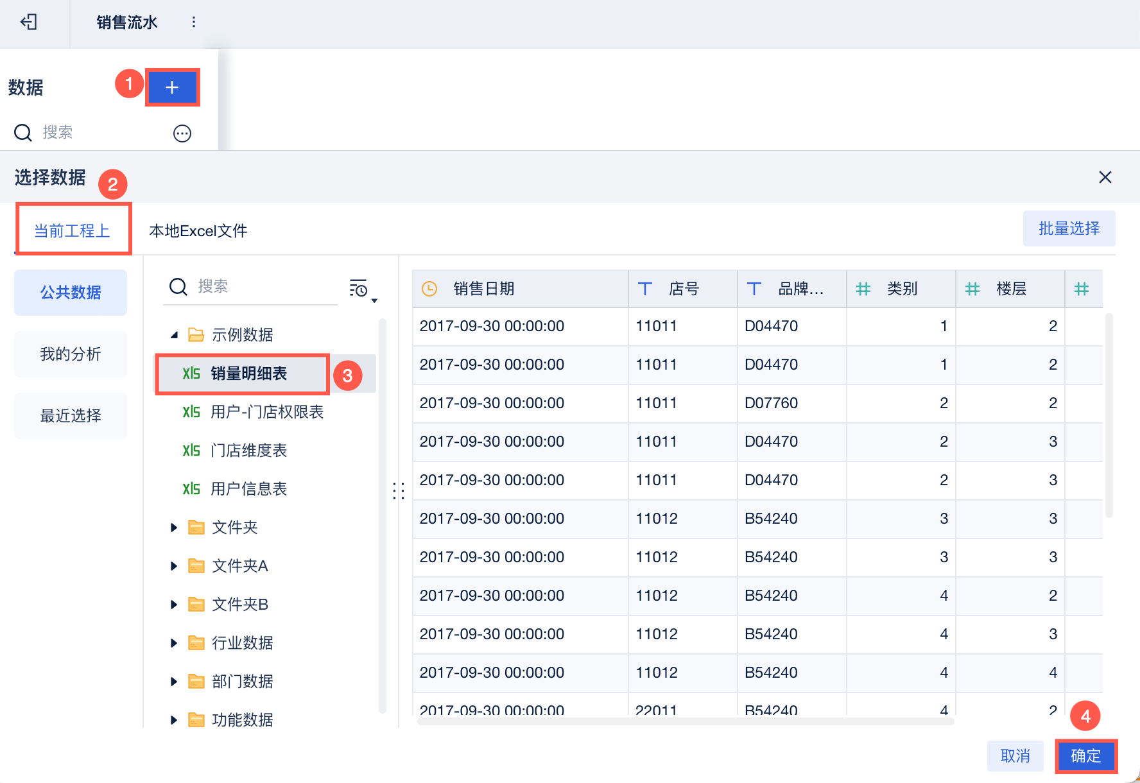Click the text type icon in 品牌 header
1140x783 pixels.
[x=754, y=289]
